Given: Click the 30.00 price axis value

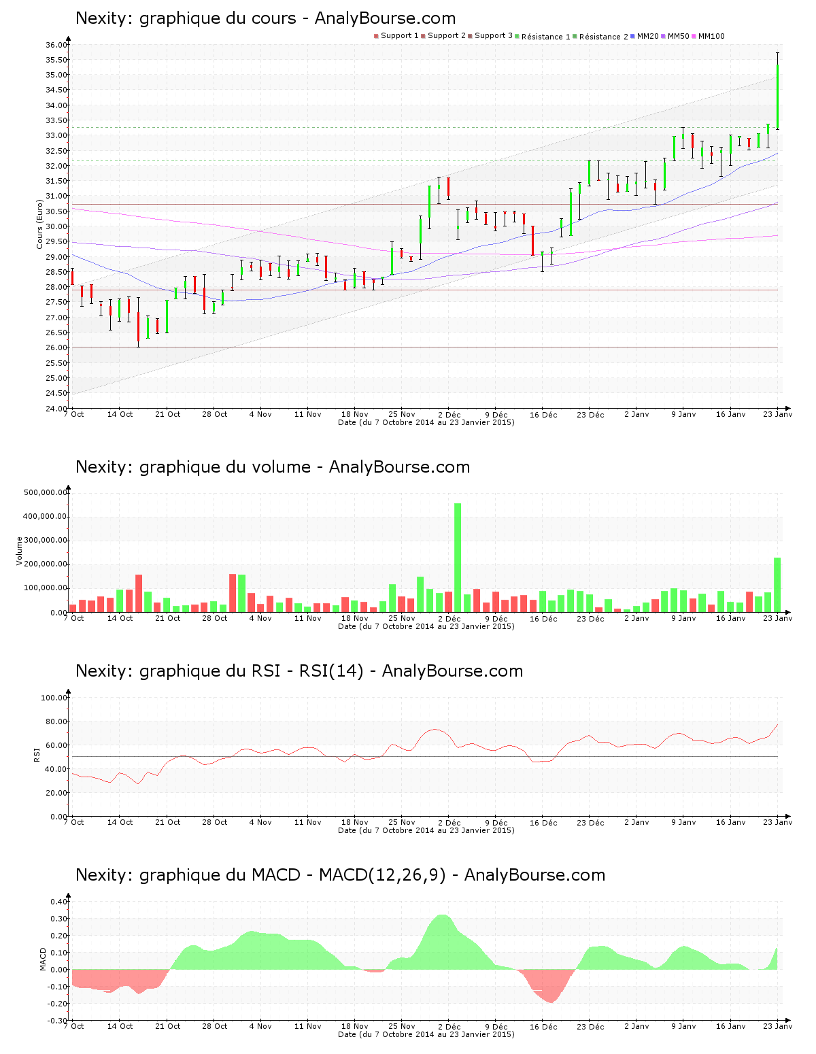Looking at the screenshot, I should coord(56,226).
